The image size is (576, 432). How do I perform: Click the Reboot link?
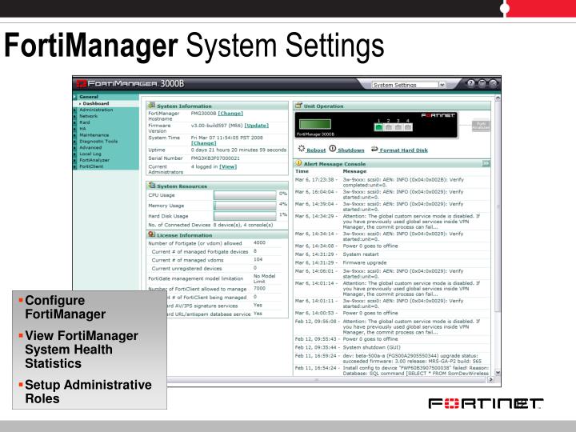316,150
